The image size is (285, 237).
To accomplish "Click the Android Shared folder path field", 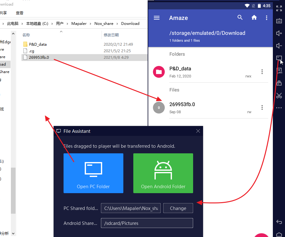I will pyautogui.click(x=147, y=223).
